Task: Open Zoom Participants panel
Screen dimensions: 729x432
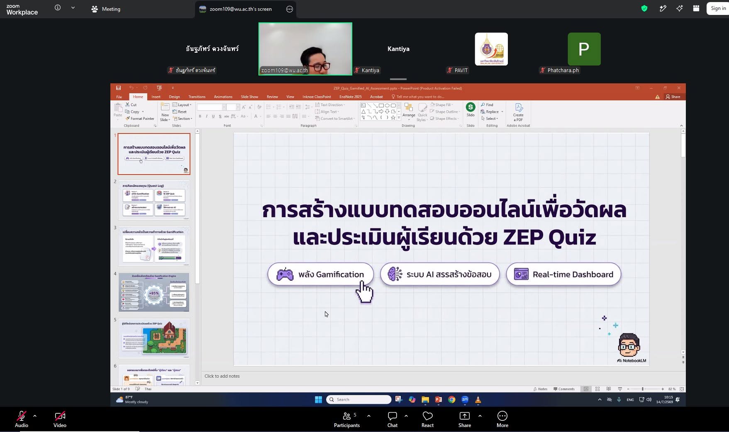Action: (x=347, y=420)
